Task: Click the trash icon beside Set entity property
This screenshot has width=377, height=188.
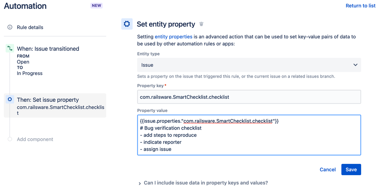Action: [x=202, y=24]
